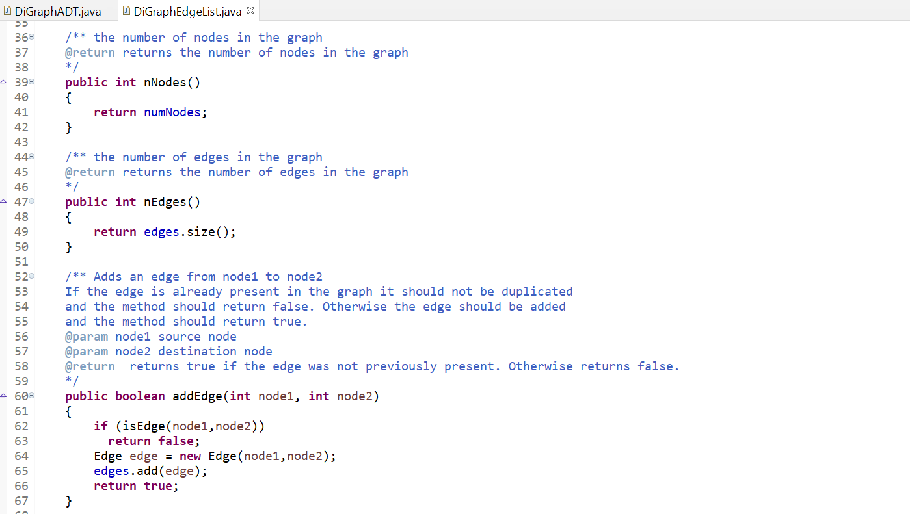Image resolution: width=910 pixels, height=514 pixels.
Task: Click line number 49 in the ruler
Action: [21, 231]
